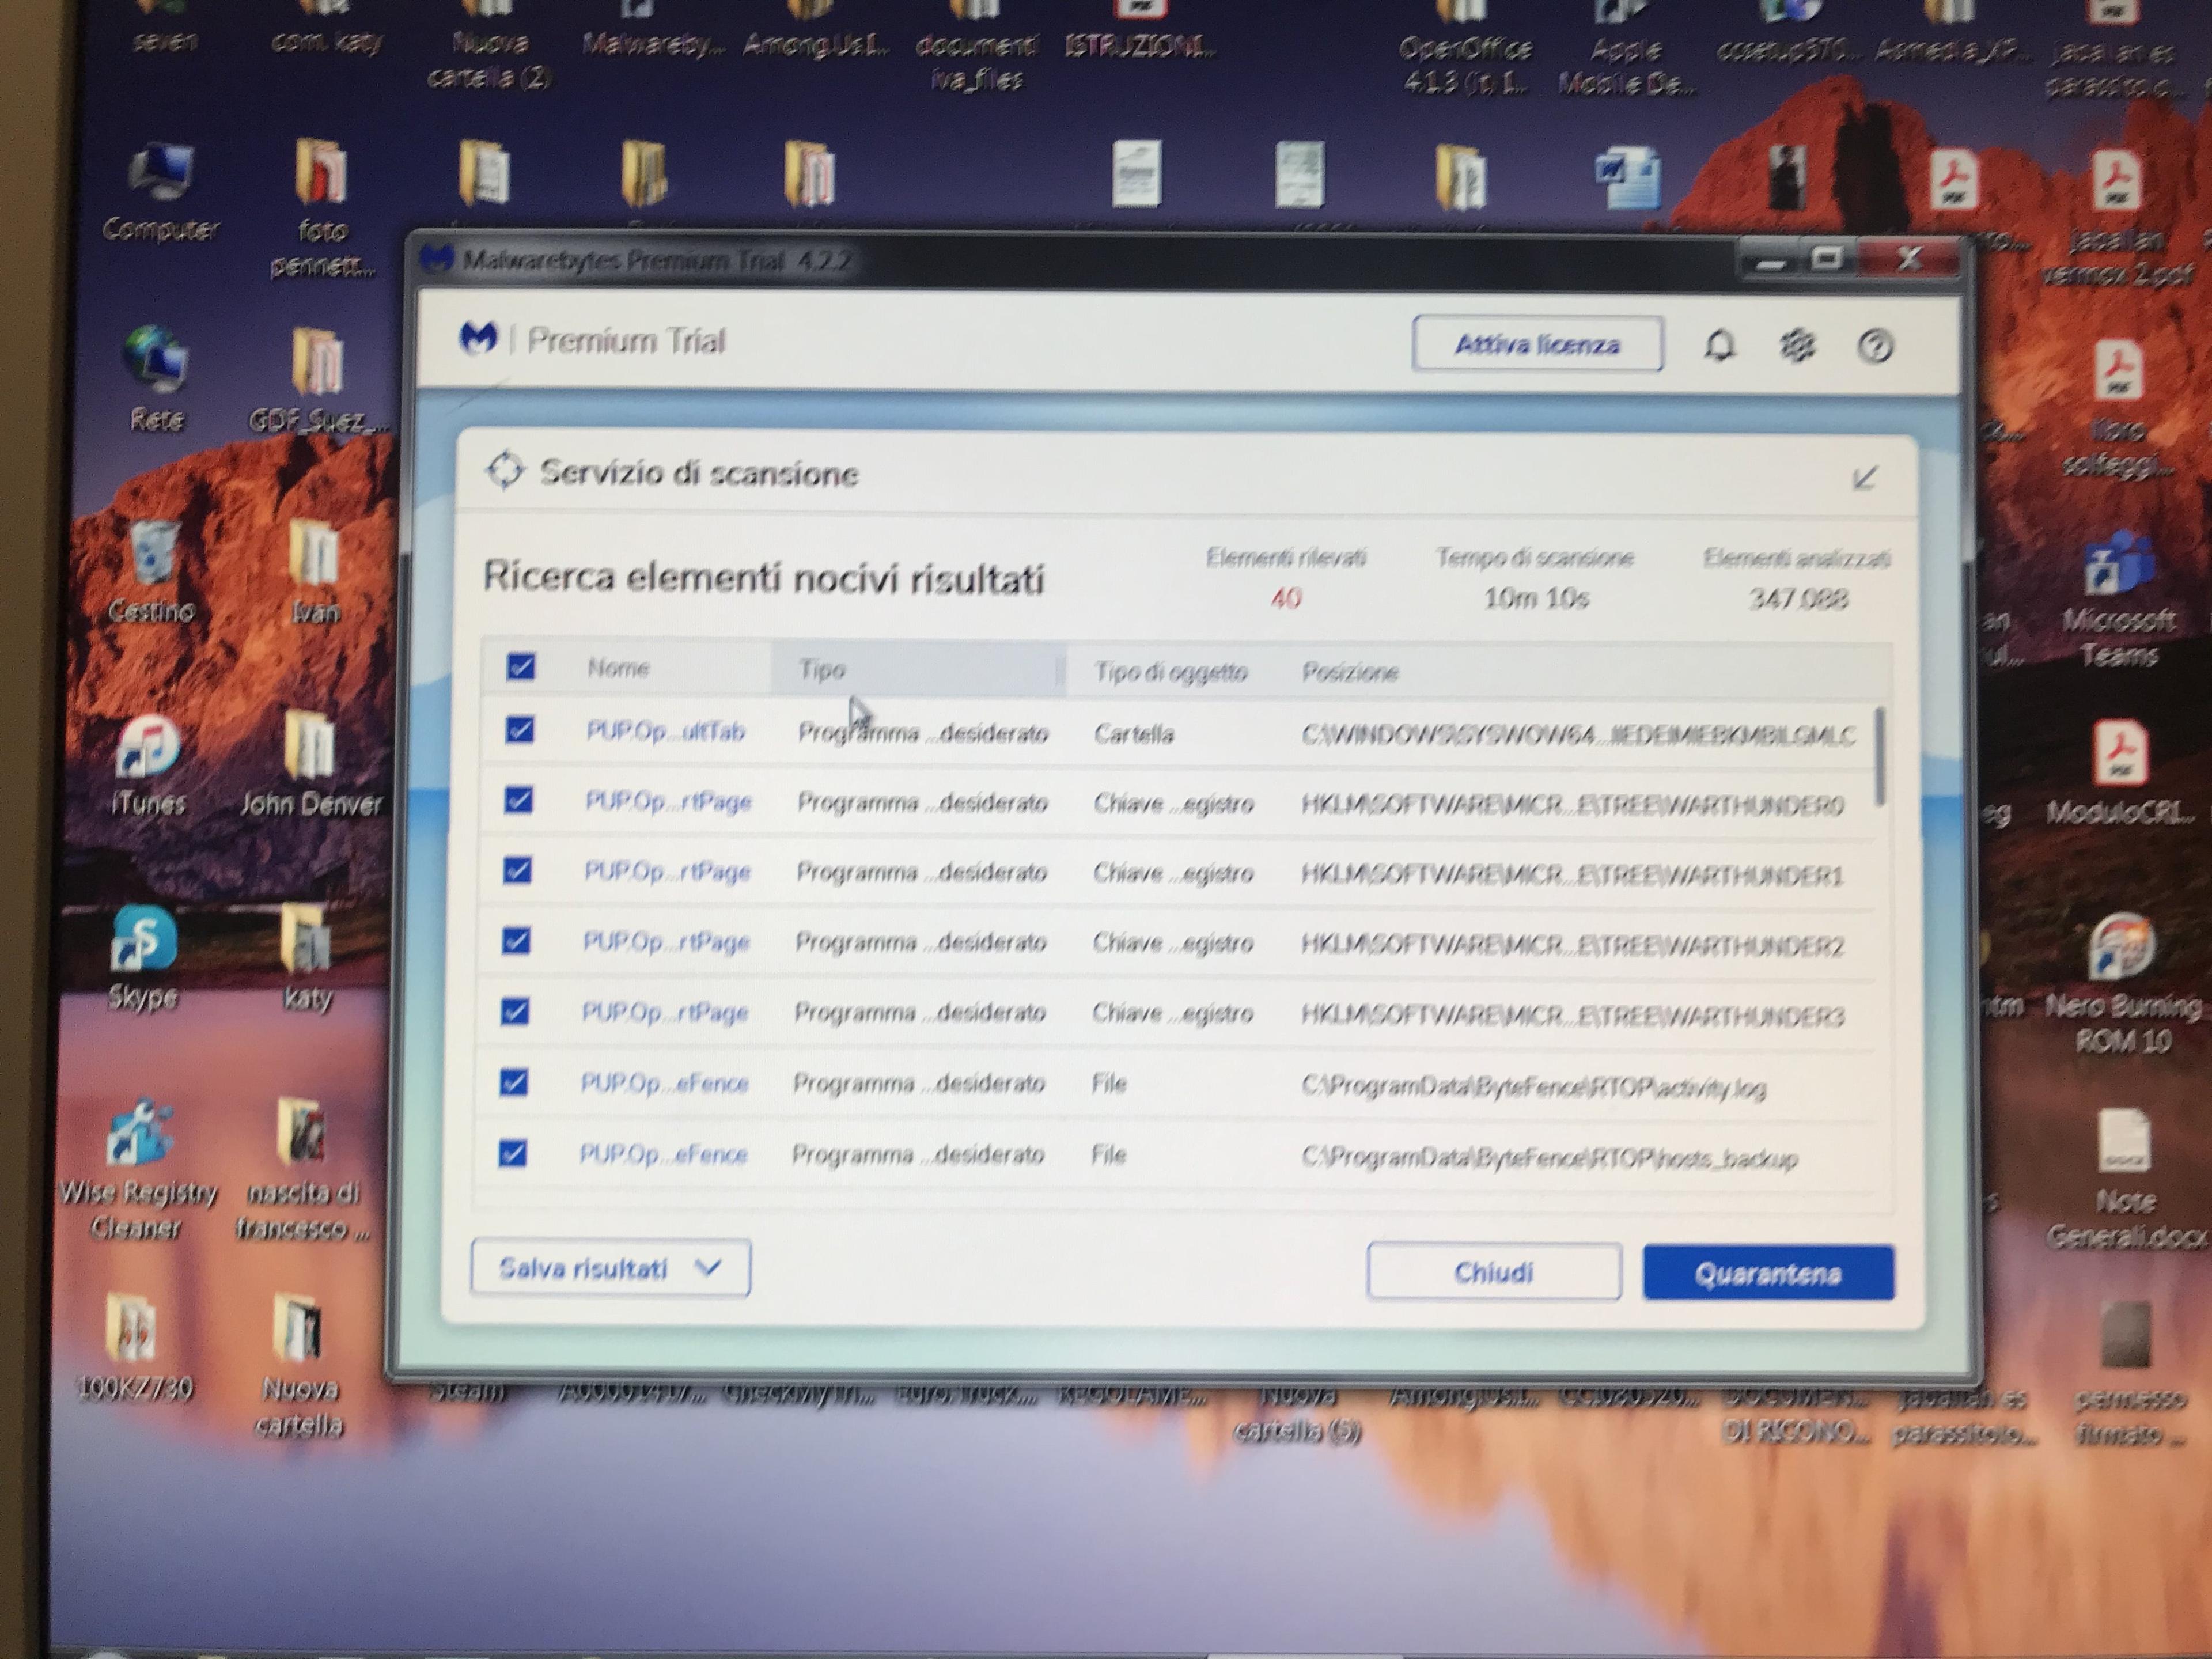Click the results list vertical scrollbar
The width and height of the screenshot is (2212, 1659).
[1880, 757]
